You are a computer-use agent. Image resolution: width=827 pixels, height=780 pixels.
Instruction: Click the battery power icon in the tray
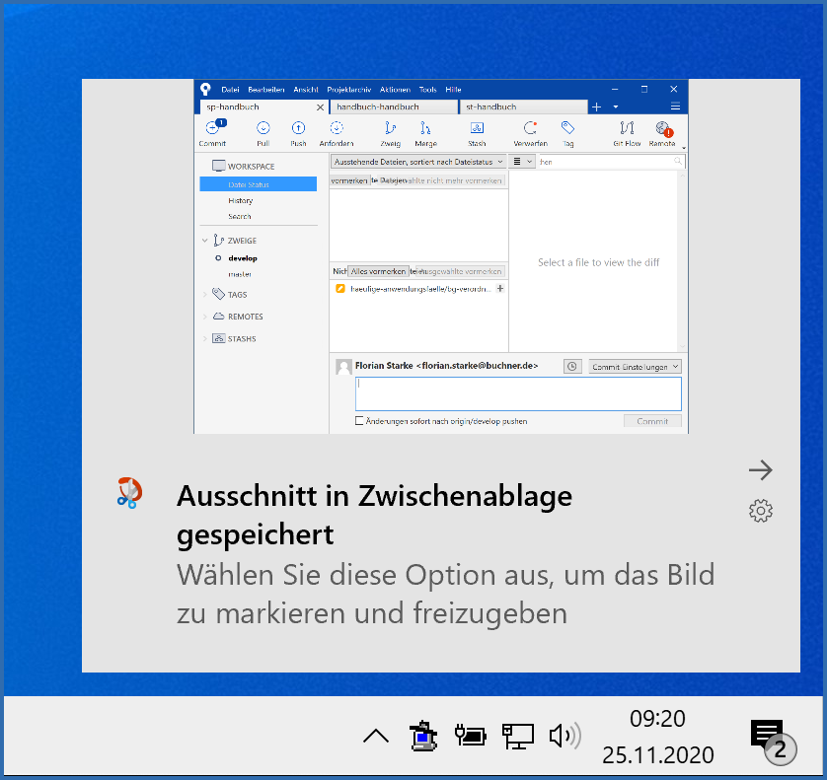[x=471, y=736]
